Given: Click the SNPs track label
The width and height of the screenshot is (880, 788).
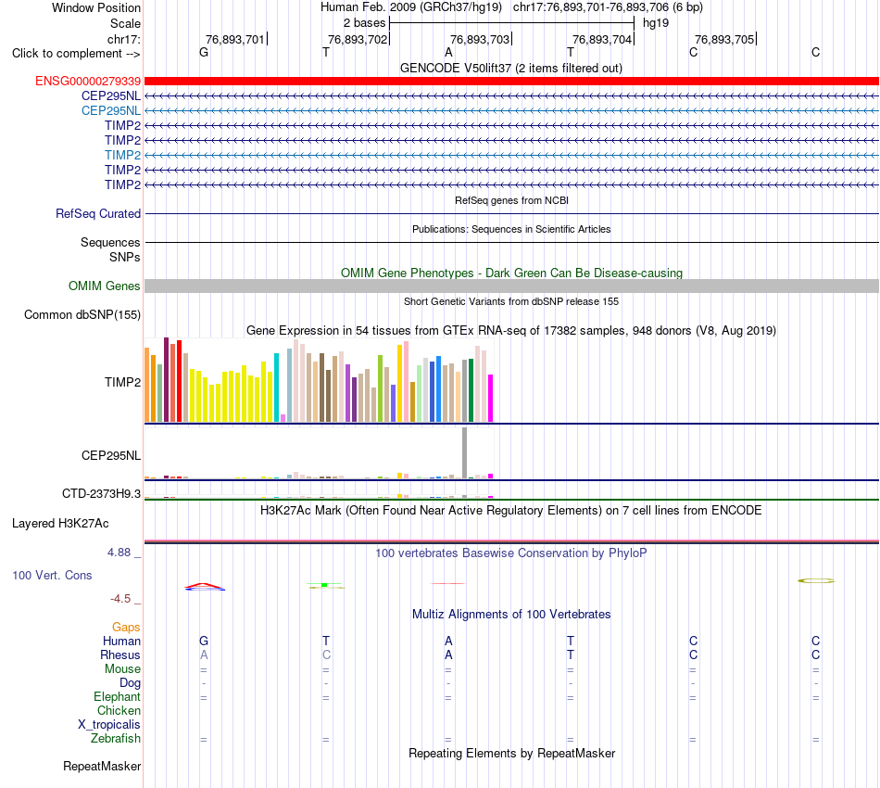Looking at the screenshot, I should tap(125, 257).
